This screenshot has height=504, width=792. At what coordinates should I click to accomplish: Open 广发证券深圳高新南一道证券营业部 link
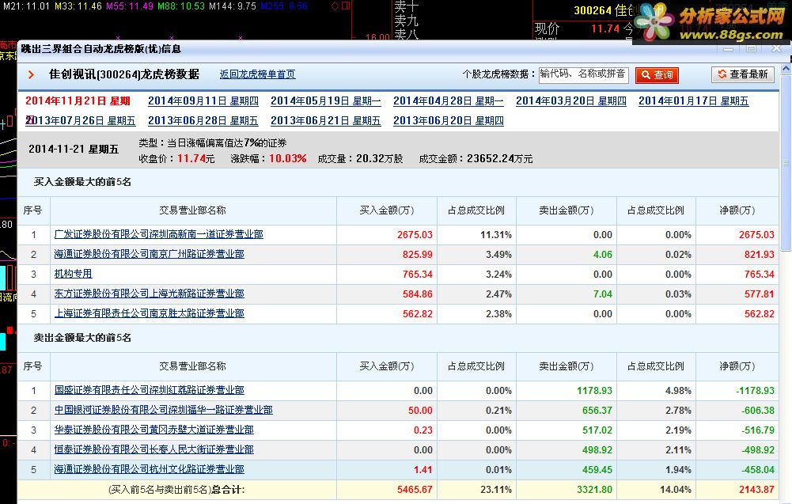coord(158,234)
